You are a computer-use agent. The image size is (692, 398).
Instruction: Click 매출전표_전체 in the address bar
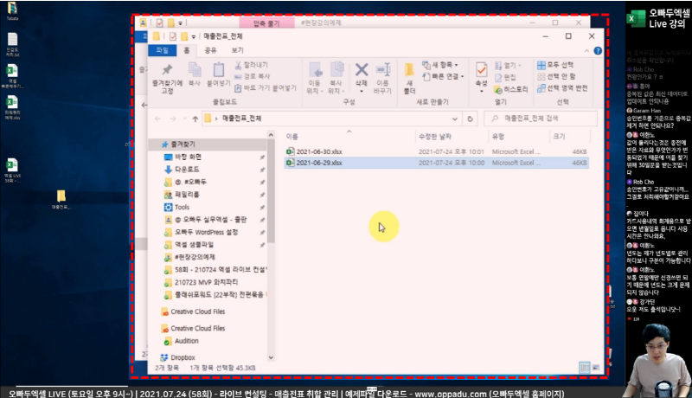click(x=242, y=119)
